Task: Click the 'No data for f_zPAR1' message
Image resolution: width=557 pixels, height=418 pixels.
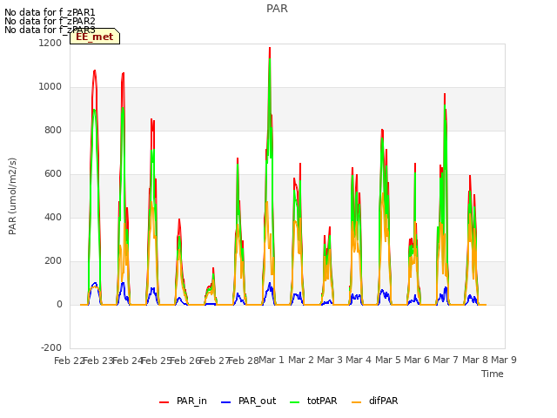Action: (x=50, y=12)
